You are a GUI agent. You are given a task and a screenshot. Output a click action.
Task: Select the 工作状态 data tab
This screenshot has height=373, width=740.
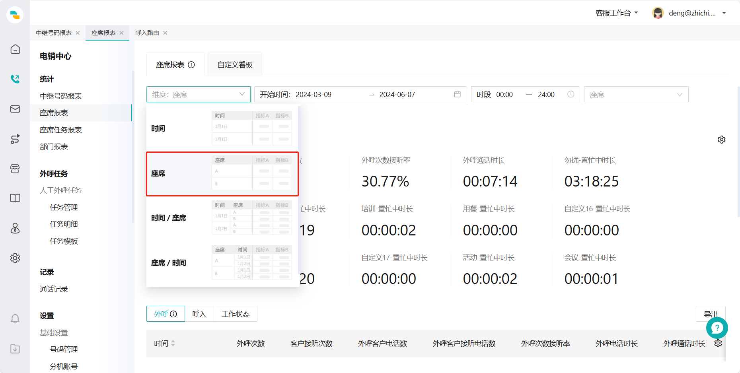pyautogui.click(x=236, y=314)
